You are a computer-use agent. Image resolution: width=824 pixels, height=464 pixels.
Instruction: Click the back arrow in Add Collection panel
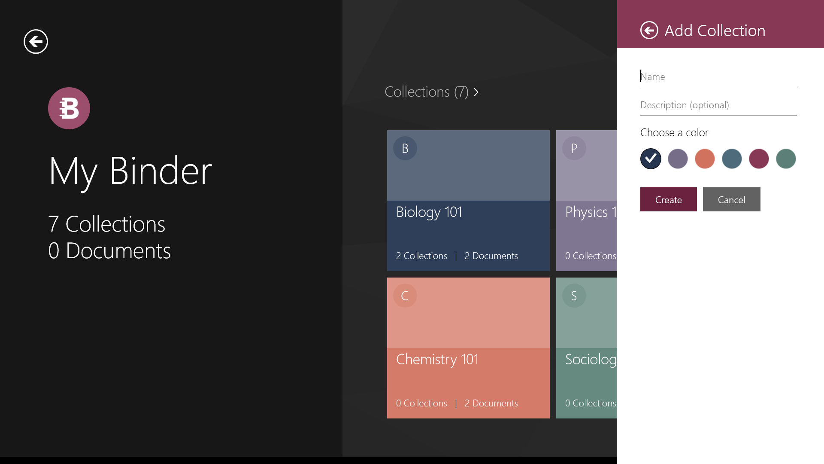[x=649, y=30]
